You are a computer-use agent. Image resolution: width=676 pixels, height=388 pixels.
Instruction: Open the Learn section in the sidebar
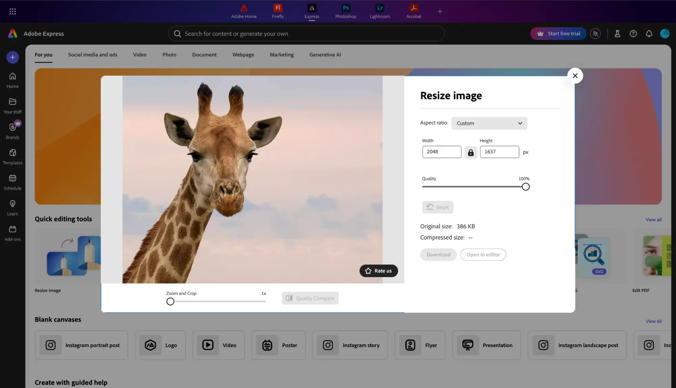click(12, 207)
